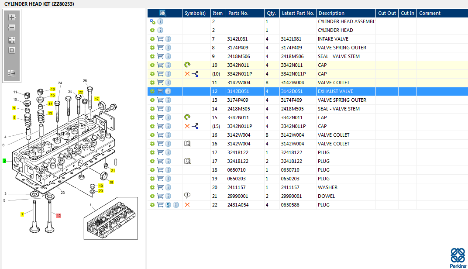Open the search icon in table header

(163, 13)
